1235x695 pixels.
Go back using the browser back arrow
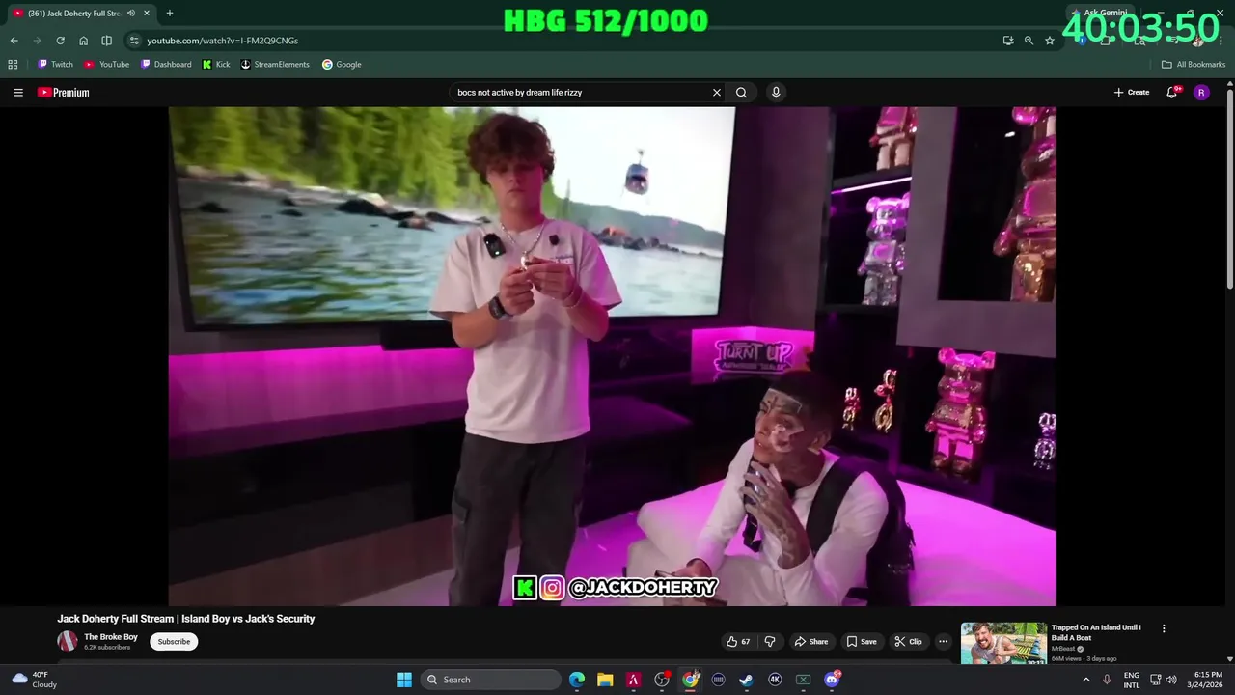coord(14,41)
